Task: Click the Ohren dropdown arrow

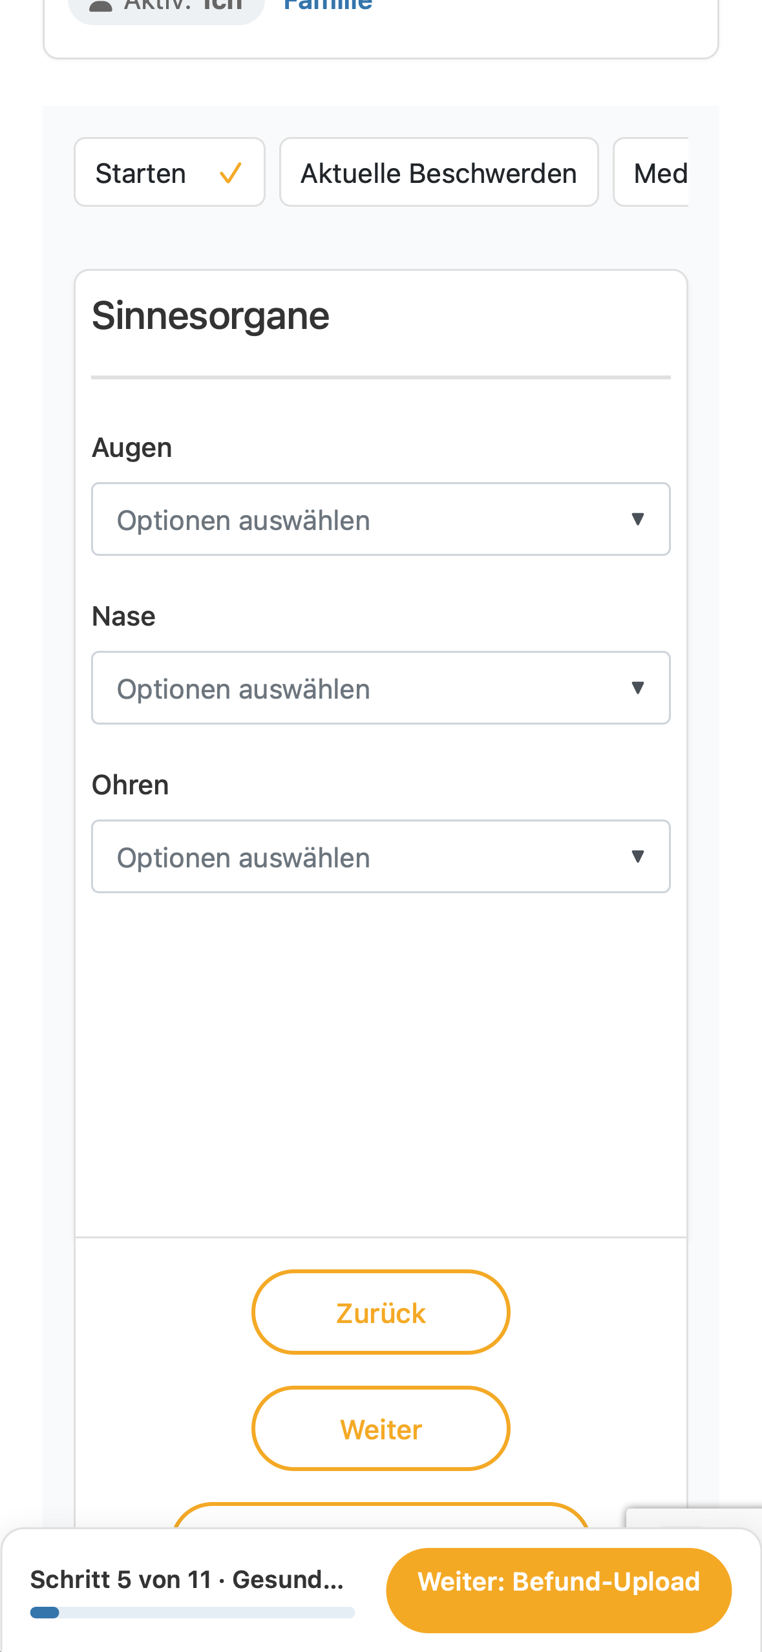Action: coord(637,856)
